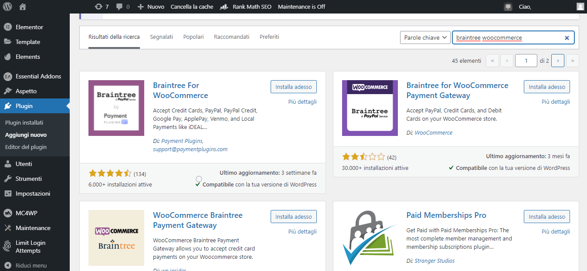Click the WordPress logo icon

[7, 7]
